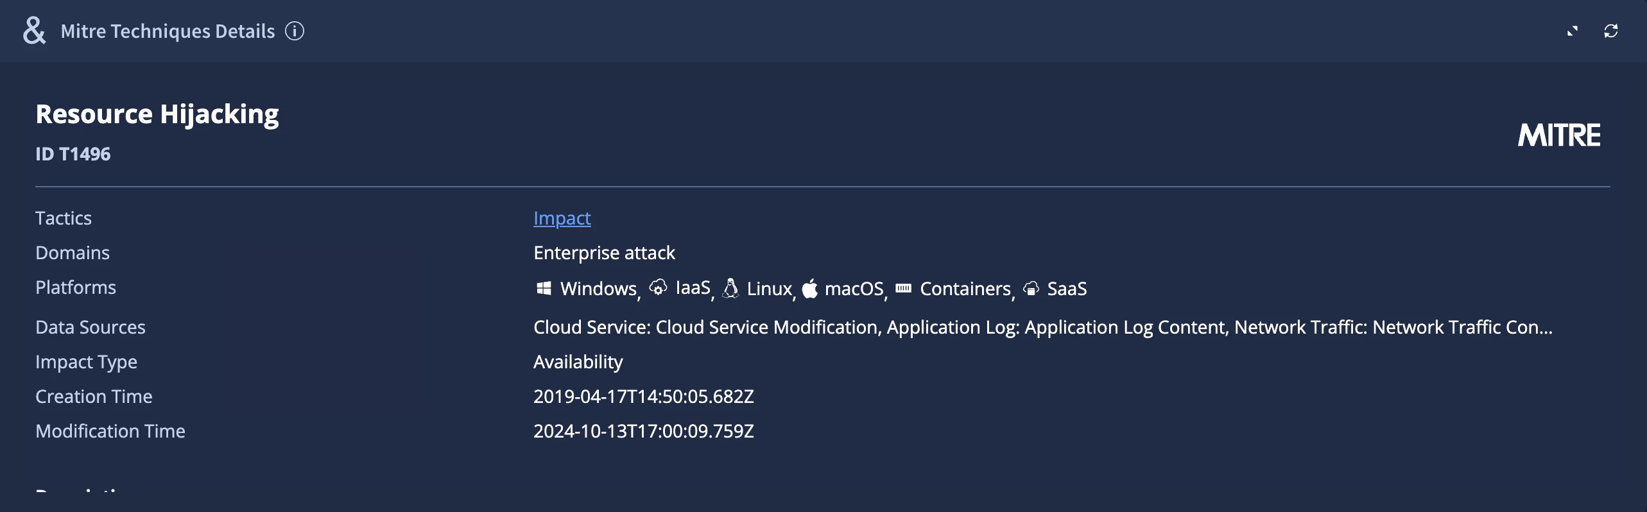Click the Windows platform icon

pyautogui.click(x=544, y=288)
